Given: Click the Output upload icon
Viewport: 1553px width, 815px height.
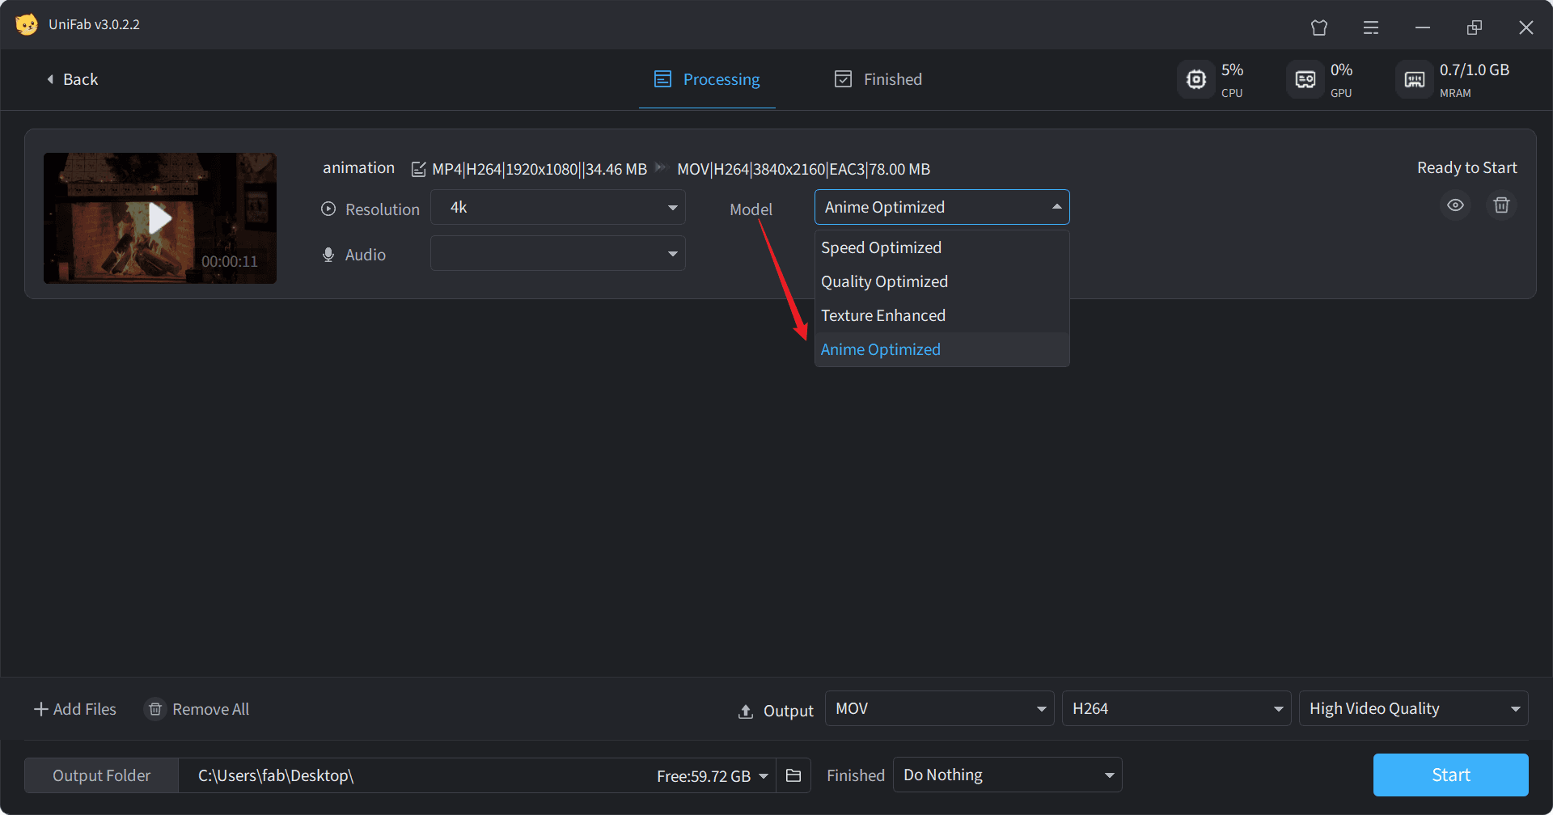Looking at the screenshot, I should point(746,712).
